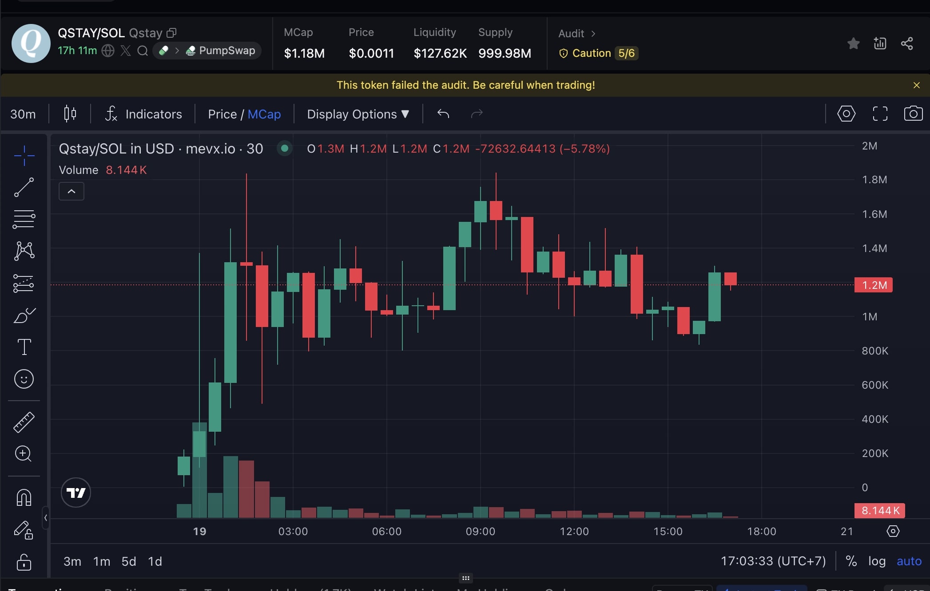Select the 5d date range
The image size is (930, 591).
click(x=129, y=562)
